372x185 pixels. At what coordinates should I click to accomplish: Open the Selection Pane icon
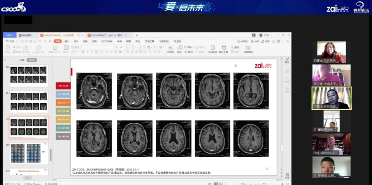pyautogui.click(x=248, y=48)
